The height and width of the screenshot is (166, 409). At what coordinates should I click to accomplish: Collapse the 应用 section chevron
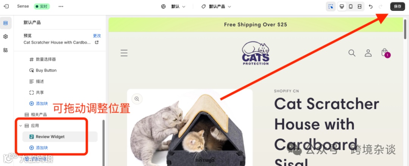20,126
